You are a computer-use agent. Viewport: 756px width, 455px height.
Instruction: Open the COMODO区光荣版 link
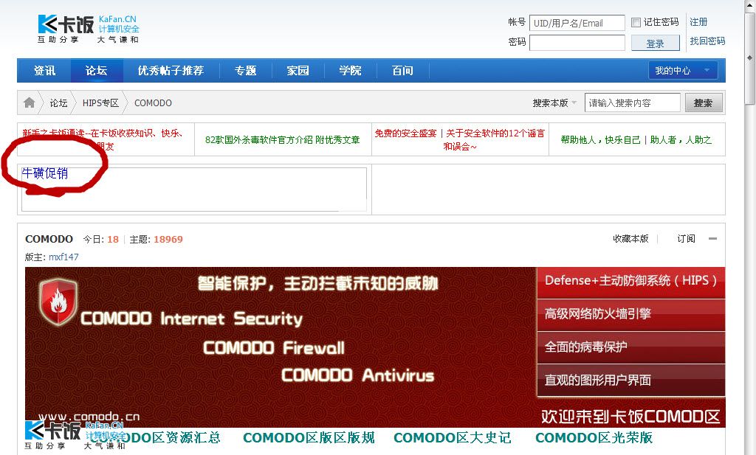[x=594, y=437]
